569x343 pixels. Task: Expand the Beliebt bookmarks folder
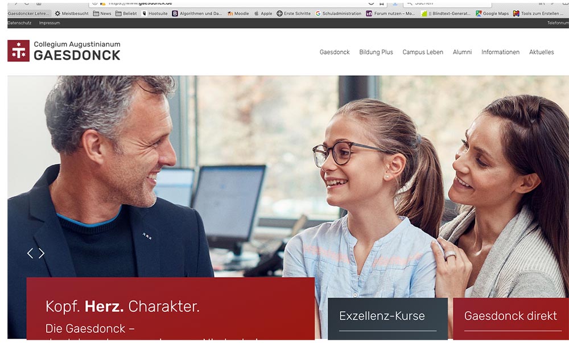(x=126, y=14)
